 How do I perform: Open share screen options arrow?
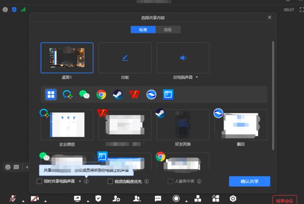pyautogui.click(x=88, y=201)
